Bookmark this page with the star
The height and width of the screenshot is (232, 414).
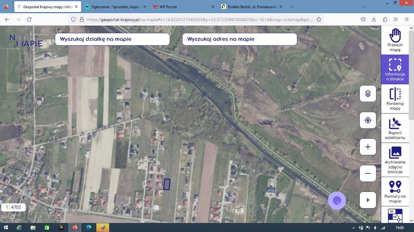pos(319,19)
